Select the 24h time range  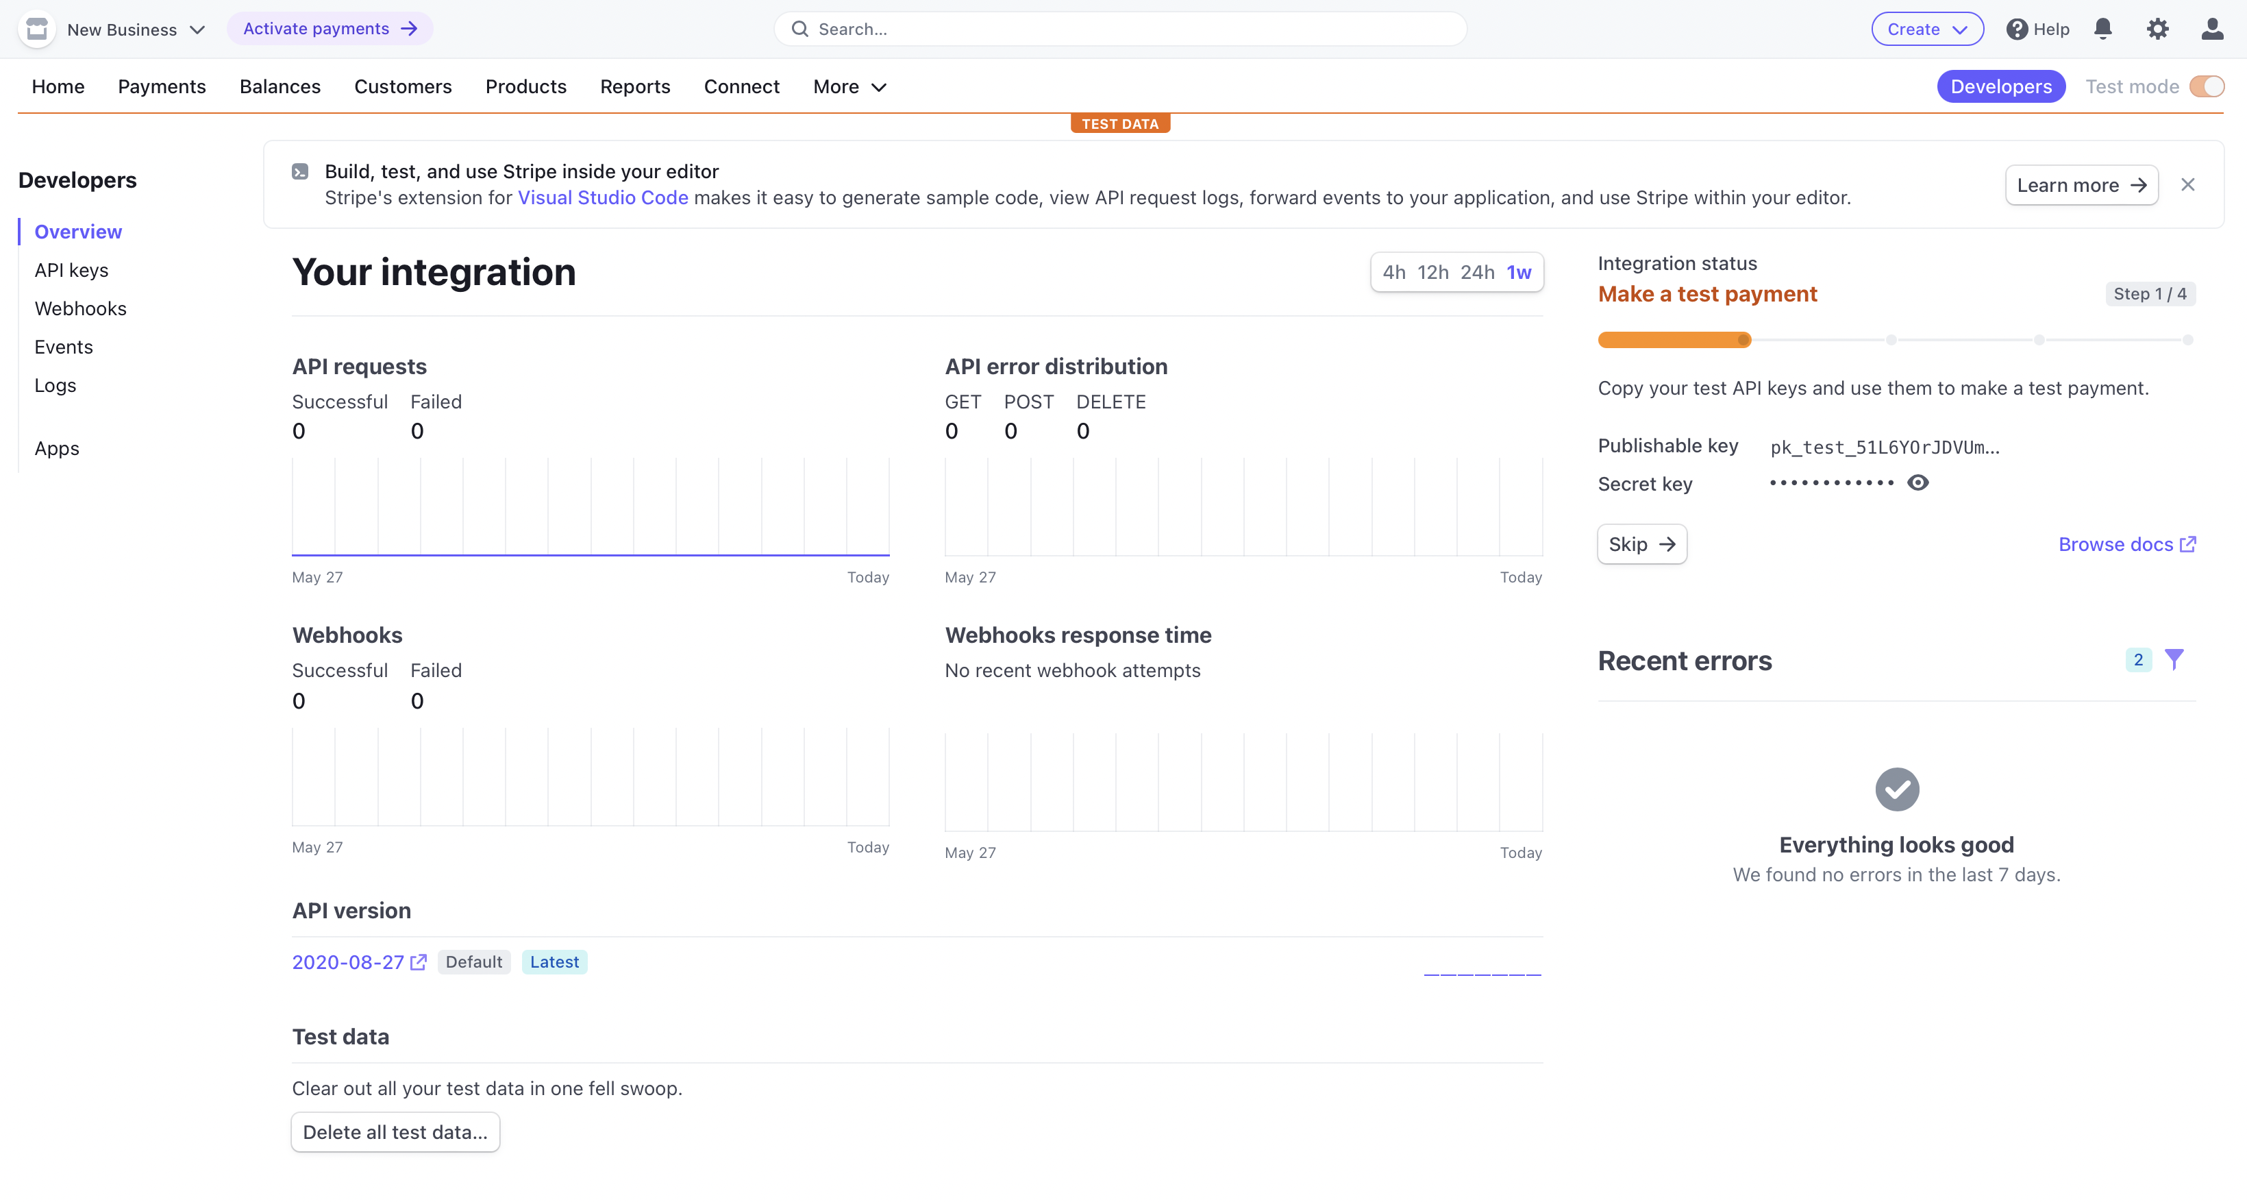click(1477, 272)
